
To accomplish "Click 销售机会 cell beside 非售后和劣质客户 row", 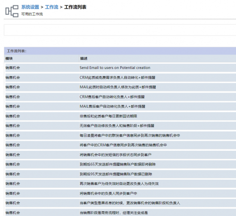I will pyautogui.click(x=13, y=116).
